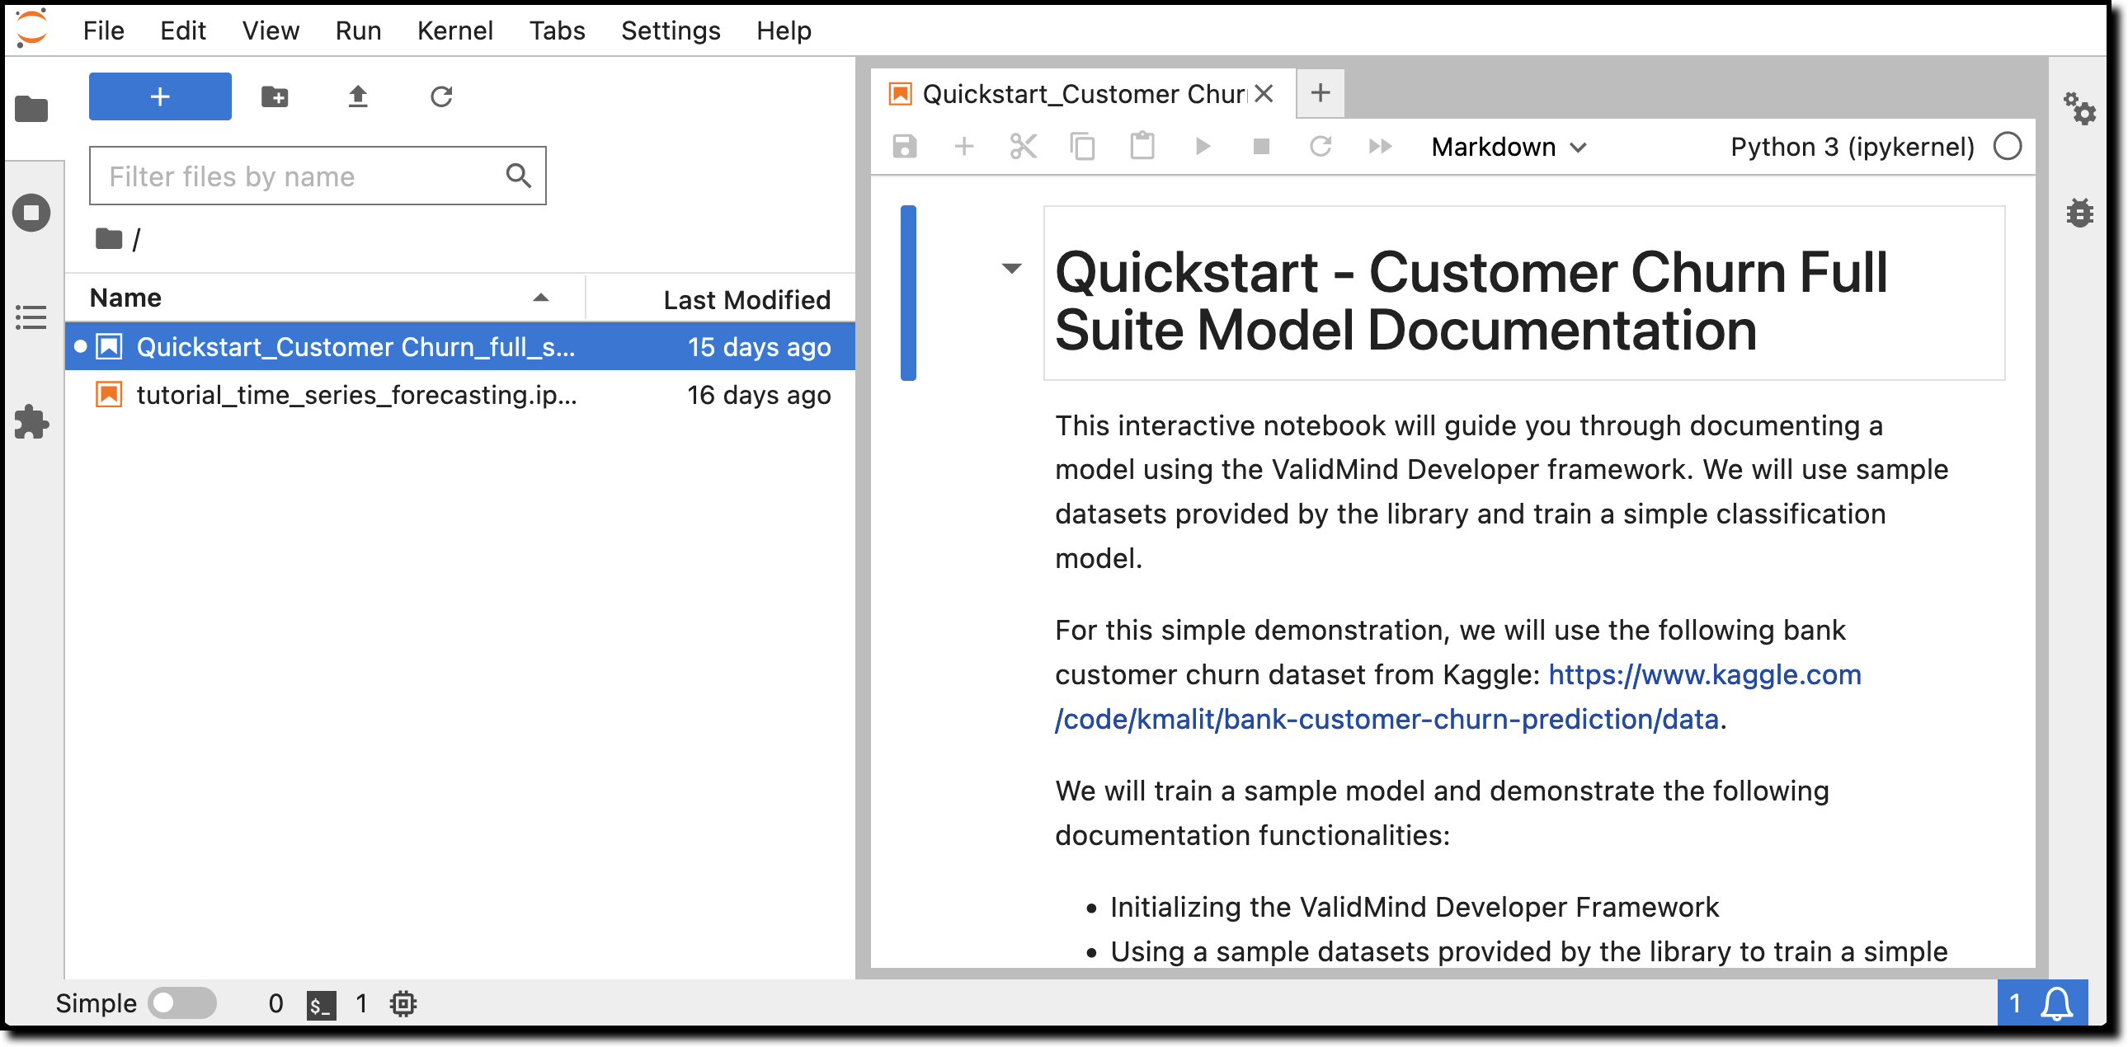Click the Filter files by name field
The width and height of the screenshot is (2128, 1047).
pyautogui.click(x=318, y=176)
